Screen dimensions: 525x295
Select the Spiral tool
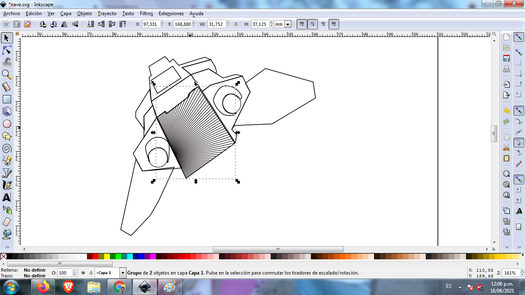click(7, 148)
